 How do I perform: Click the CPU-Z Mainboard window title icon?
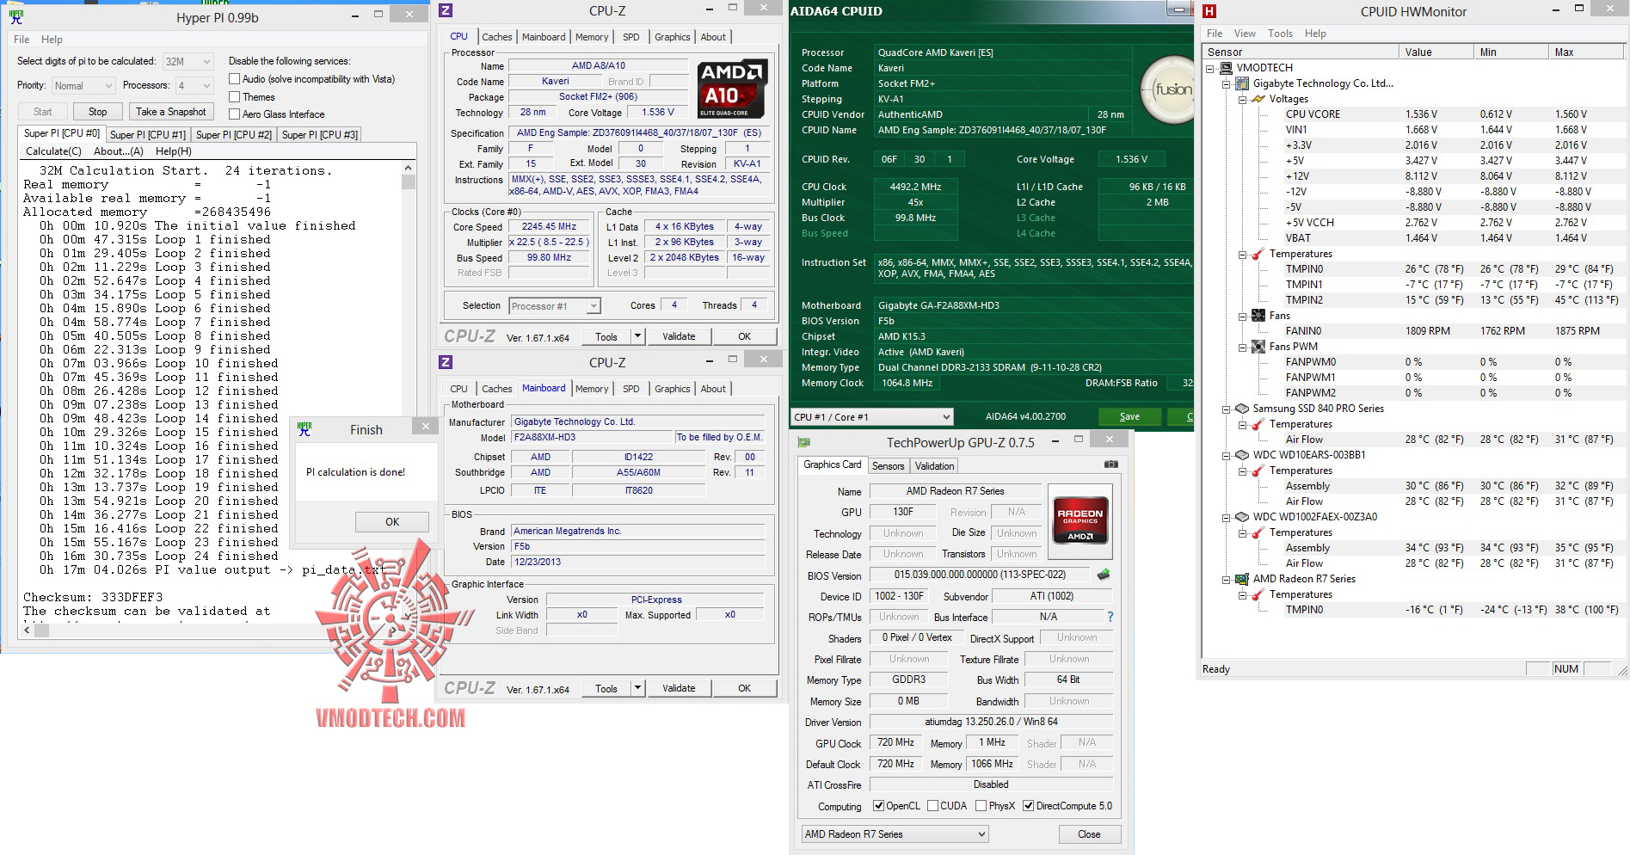(x=446, y=362)
